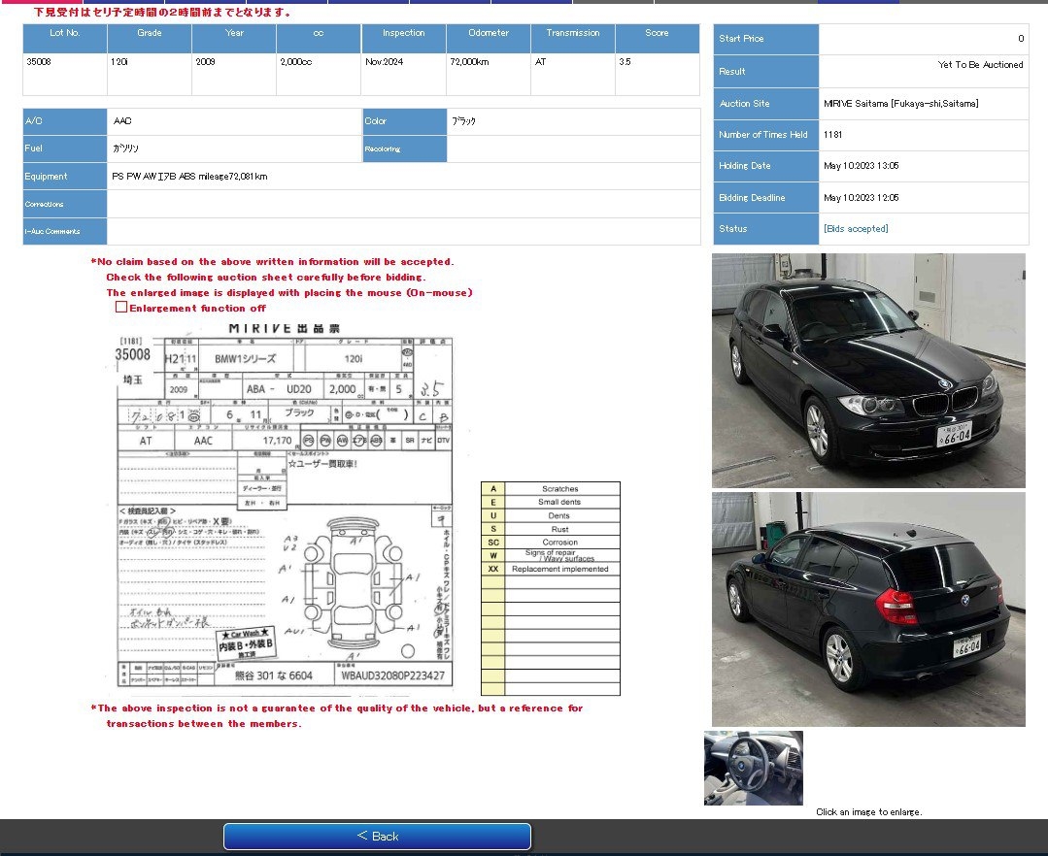This screenshot has width=1048, height=856.
Task: Click the Score column header
Action: [657, 33]
